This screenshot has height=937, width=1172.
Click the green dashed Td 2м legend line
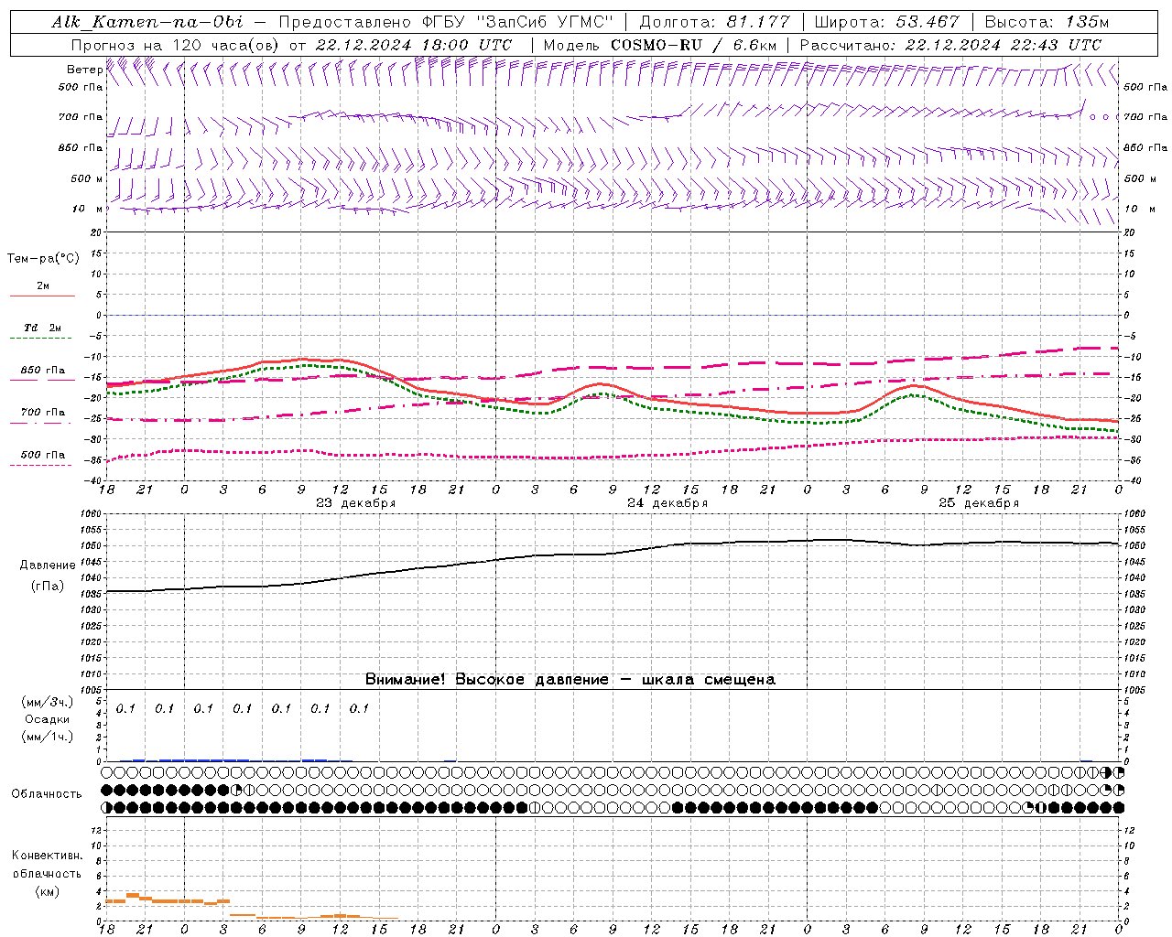[x=42, y=339]
